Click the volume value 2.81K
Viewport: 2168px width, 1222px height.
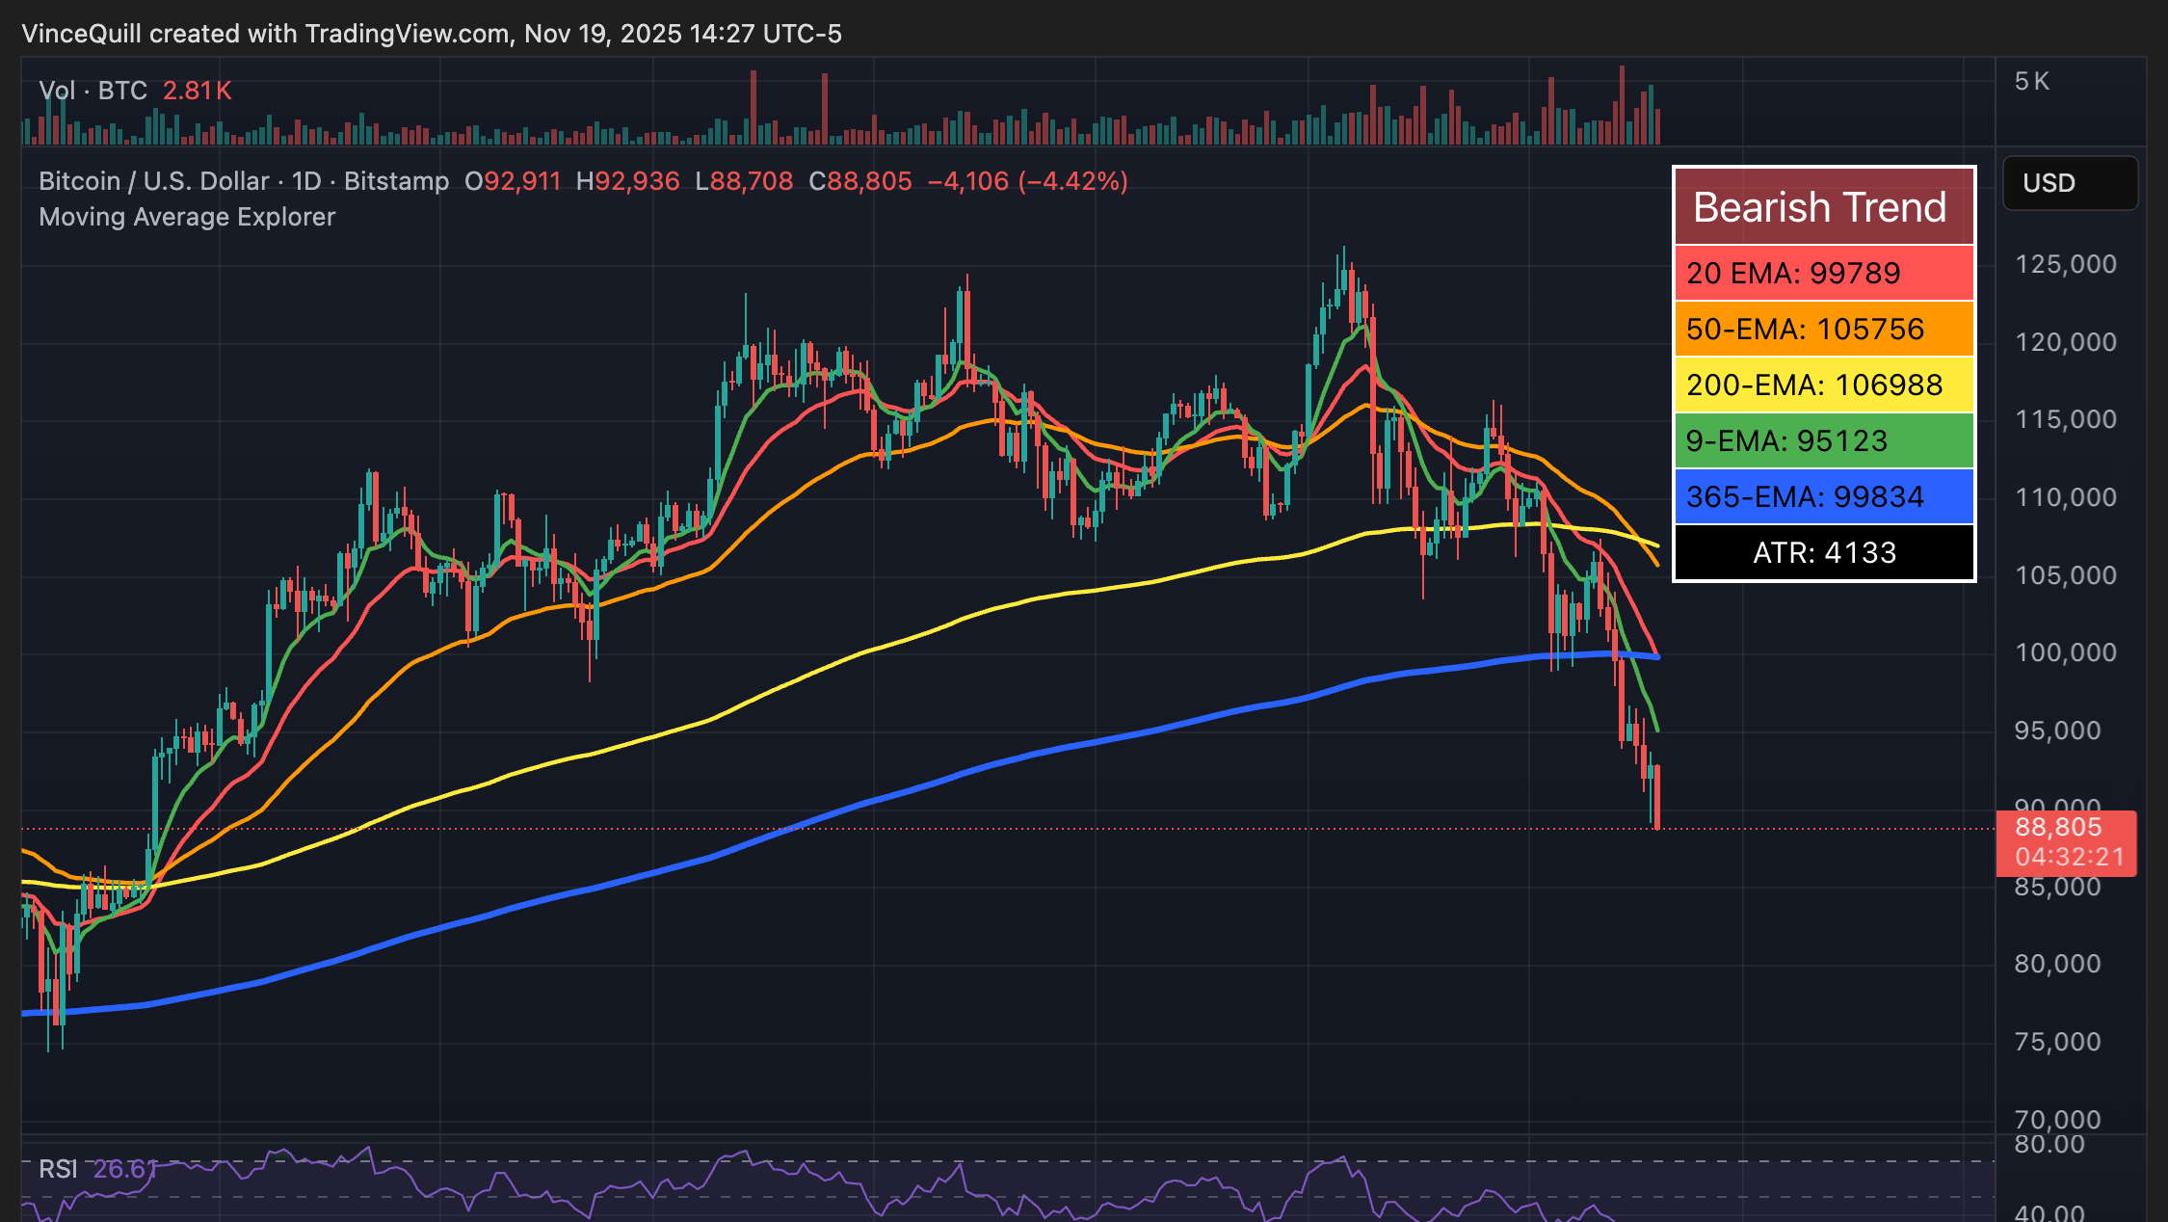[197, 91]
